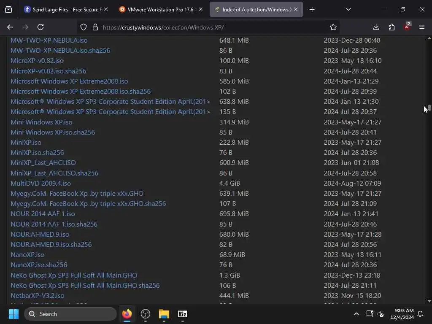The image size is (432, 324).
Task: Reload the current page
Action: [40, 27]
